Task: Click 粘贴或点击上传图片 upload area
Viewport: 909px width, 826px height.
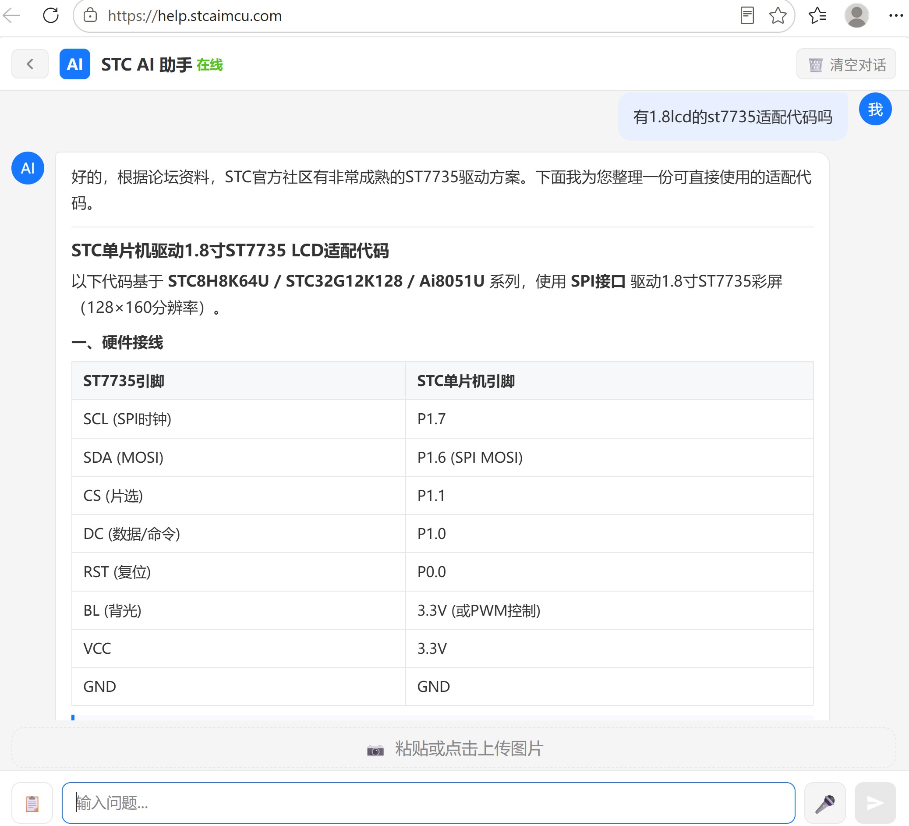Action: click(x=453, y=748)
